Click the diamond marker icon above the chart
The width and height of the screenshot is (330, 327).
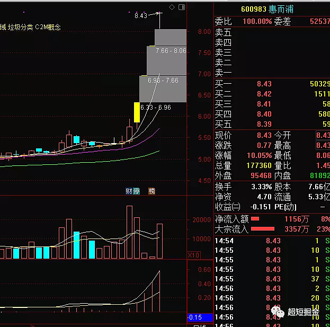(172, 7)
